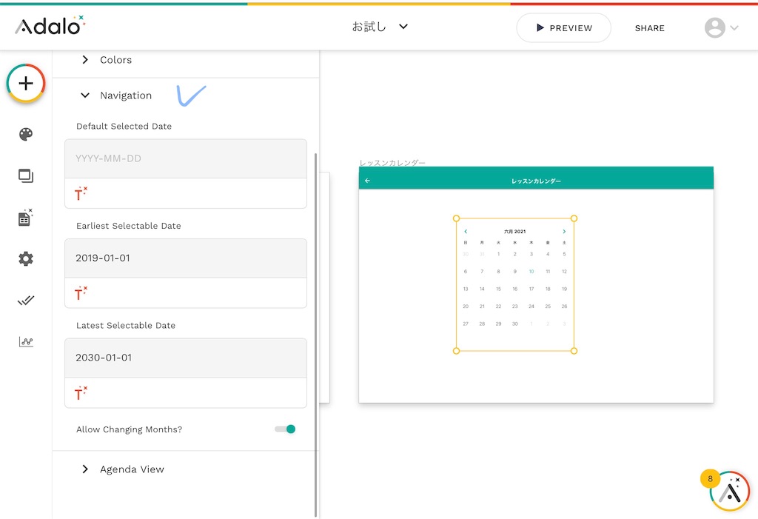758x519 pixels.
Task: Open the Publish double-check icon
Action: 26,301
